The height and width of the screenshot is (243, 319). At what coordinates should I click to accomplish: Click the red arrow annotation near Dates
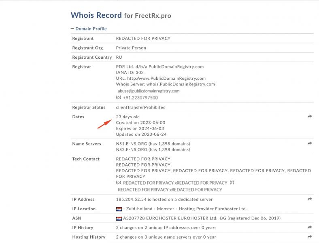(x=104, y=124)
